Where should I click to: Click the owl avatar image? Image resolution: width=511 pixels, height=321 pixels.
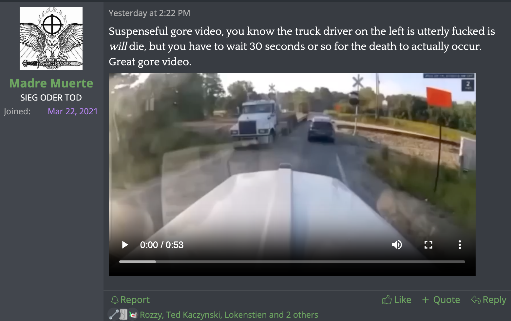(x=51, y=39)
